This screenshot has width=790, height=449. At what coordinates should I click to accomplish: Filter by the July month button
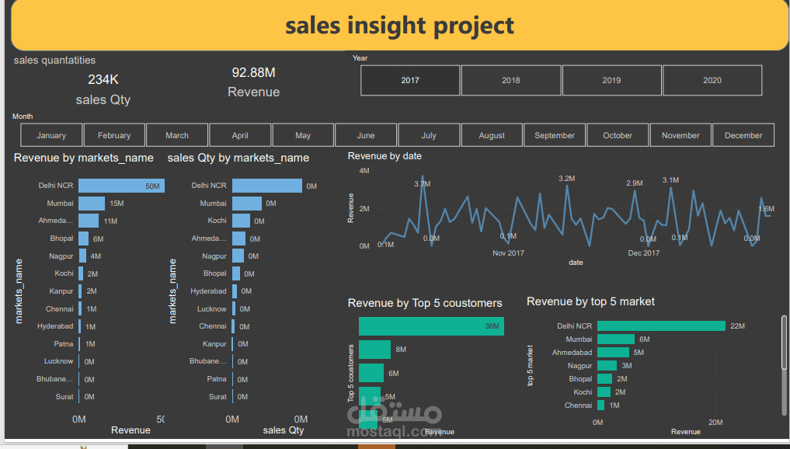click(429, 134)
